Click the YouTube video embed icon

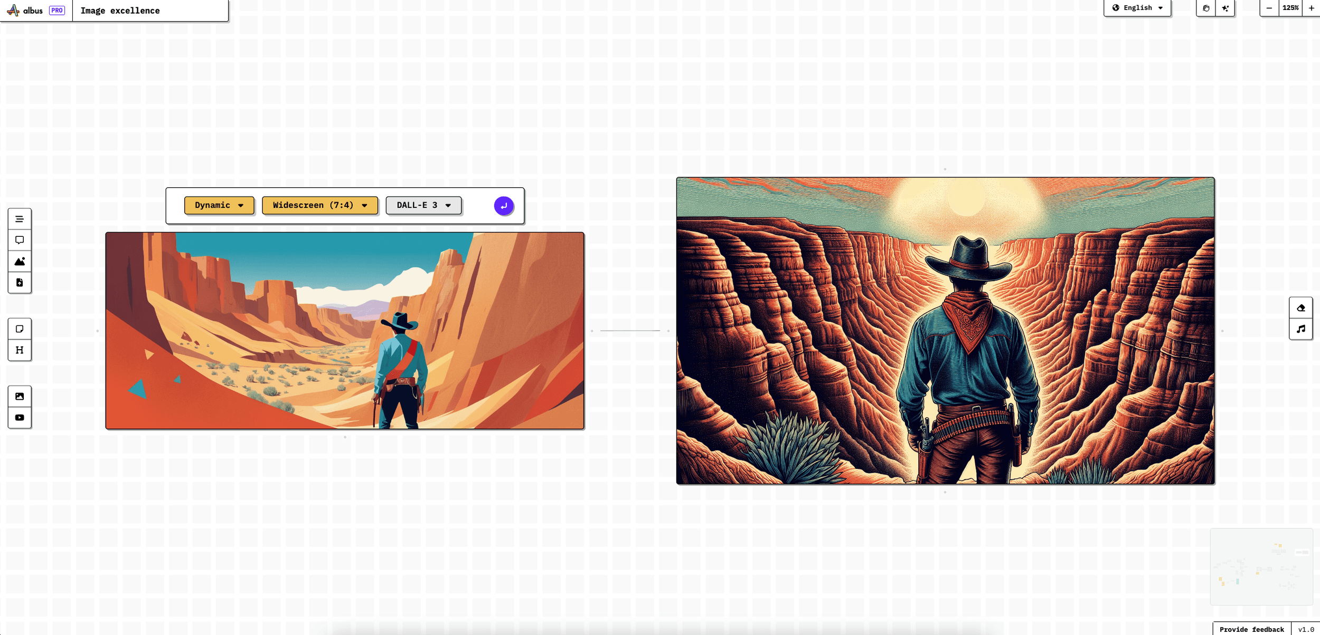tap(20, 418)
